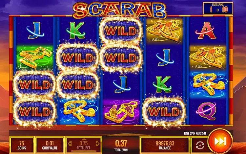Open the Free Spins 1 of 10 counter
246x154 pixels.
(x=218, y=9)
